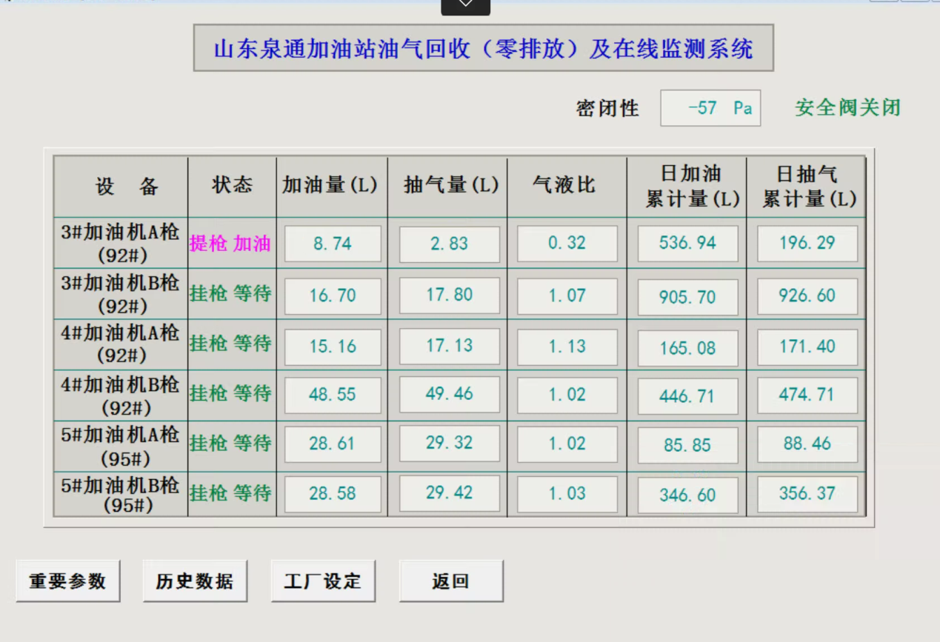Screen dimensions: 940x642
Task: Select the 8.74 fueling volume field
Action: coord(332,243)
